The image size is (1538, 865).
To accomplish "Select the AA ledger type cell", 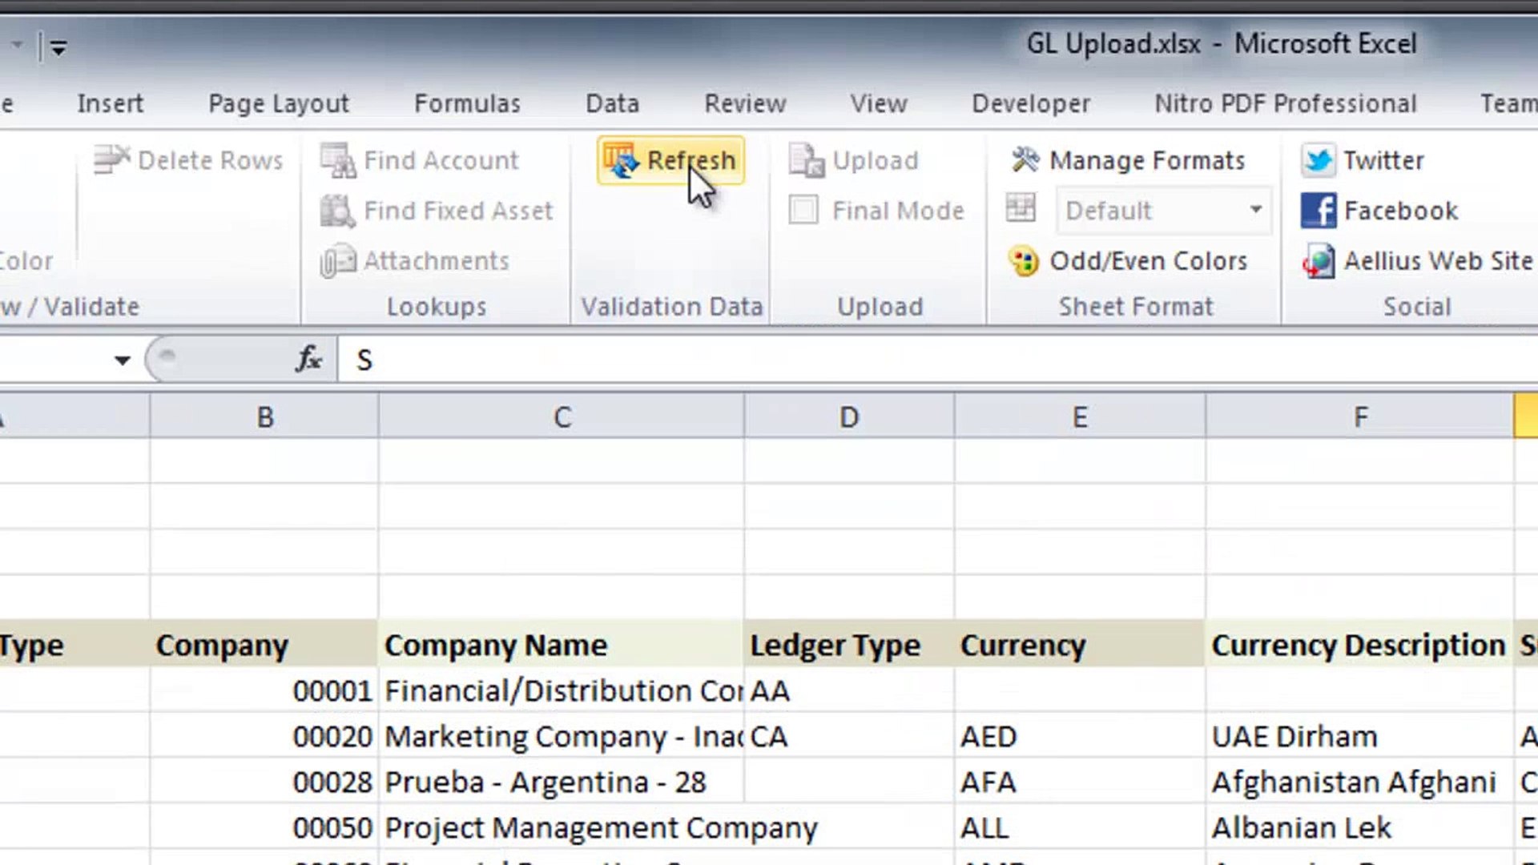I will click(849, 690).
